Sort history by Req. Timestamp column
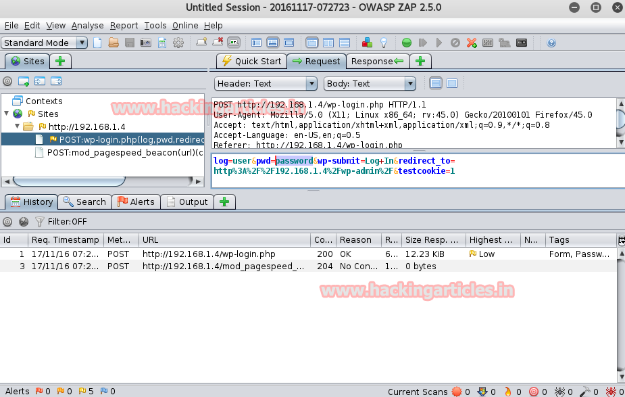 (x=66, y=240)
